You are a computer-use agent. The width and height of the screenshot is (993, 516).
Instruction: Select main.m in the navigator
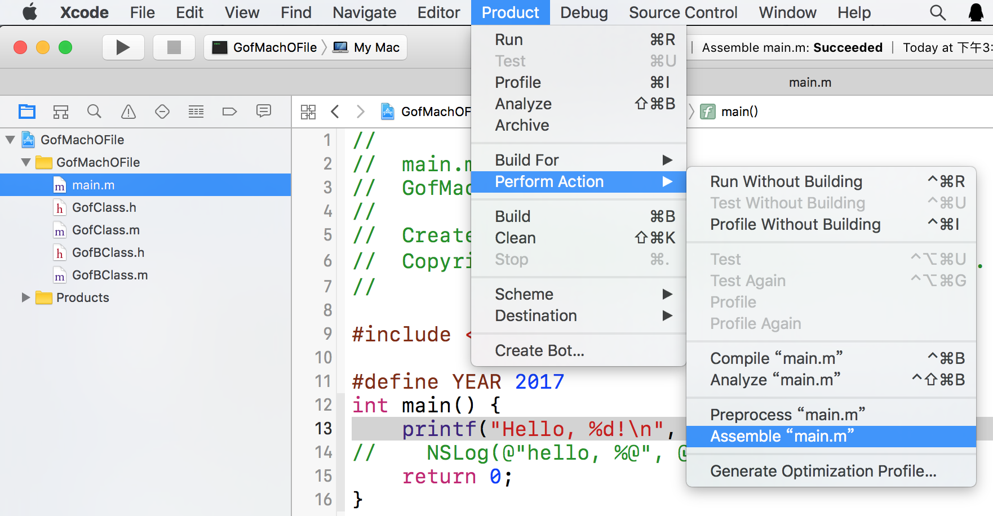(145, 185)
